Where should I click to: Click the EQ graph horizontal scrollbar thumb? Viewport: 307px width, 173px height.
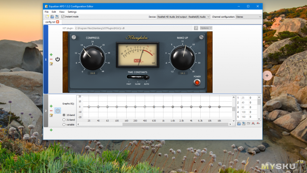(x=175, y=124)
